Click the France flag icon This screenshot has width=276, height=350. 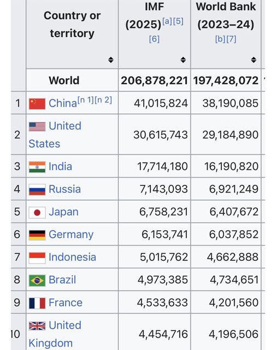pos(37,303)
